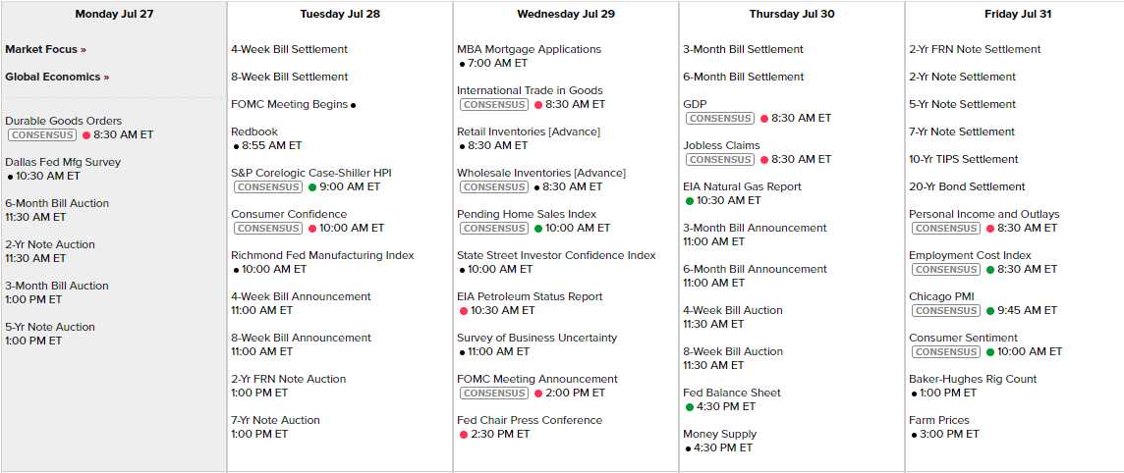1124x473 pixels.
Task: Click the CONSENSUS badge under Durable Goods Orders
Action: click(x=42, y=135)
